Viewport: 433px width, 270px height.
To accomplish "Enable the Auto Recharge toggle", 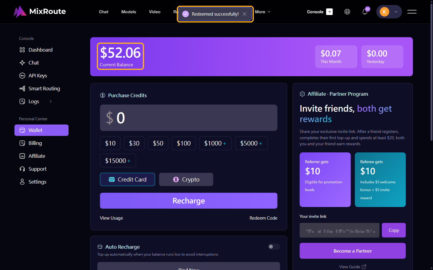I will pyautogui.click(x=274, y=247).
